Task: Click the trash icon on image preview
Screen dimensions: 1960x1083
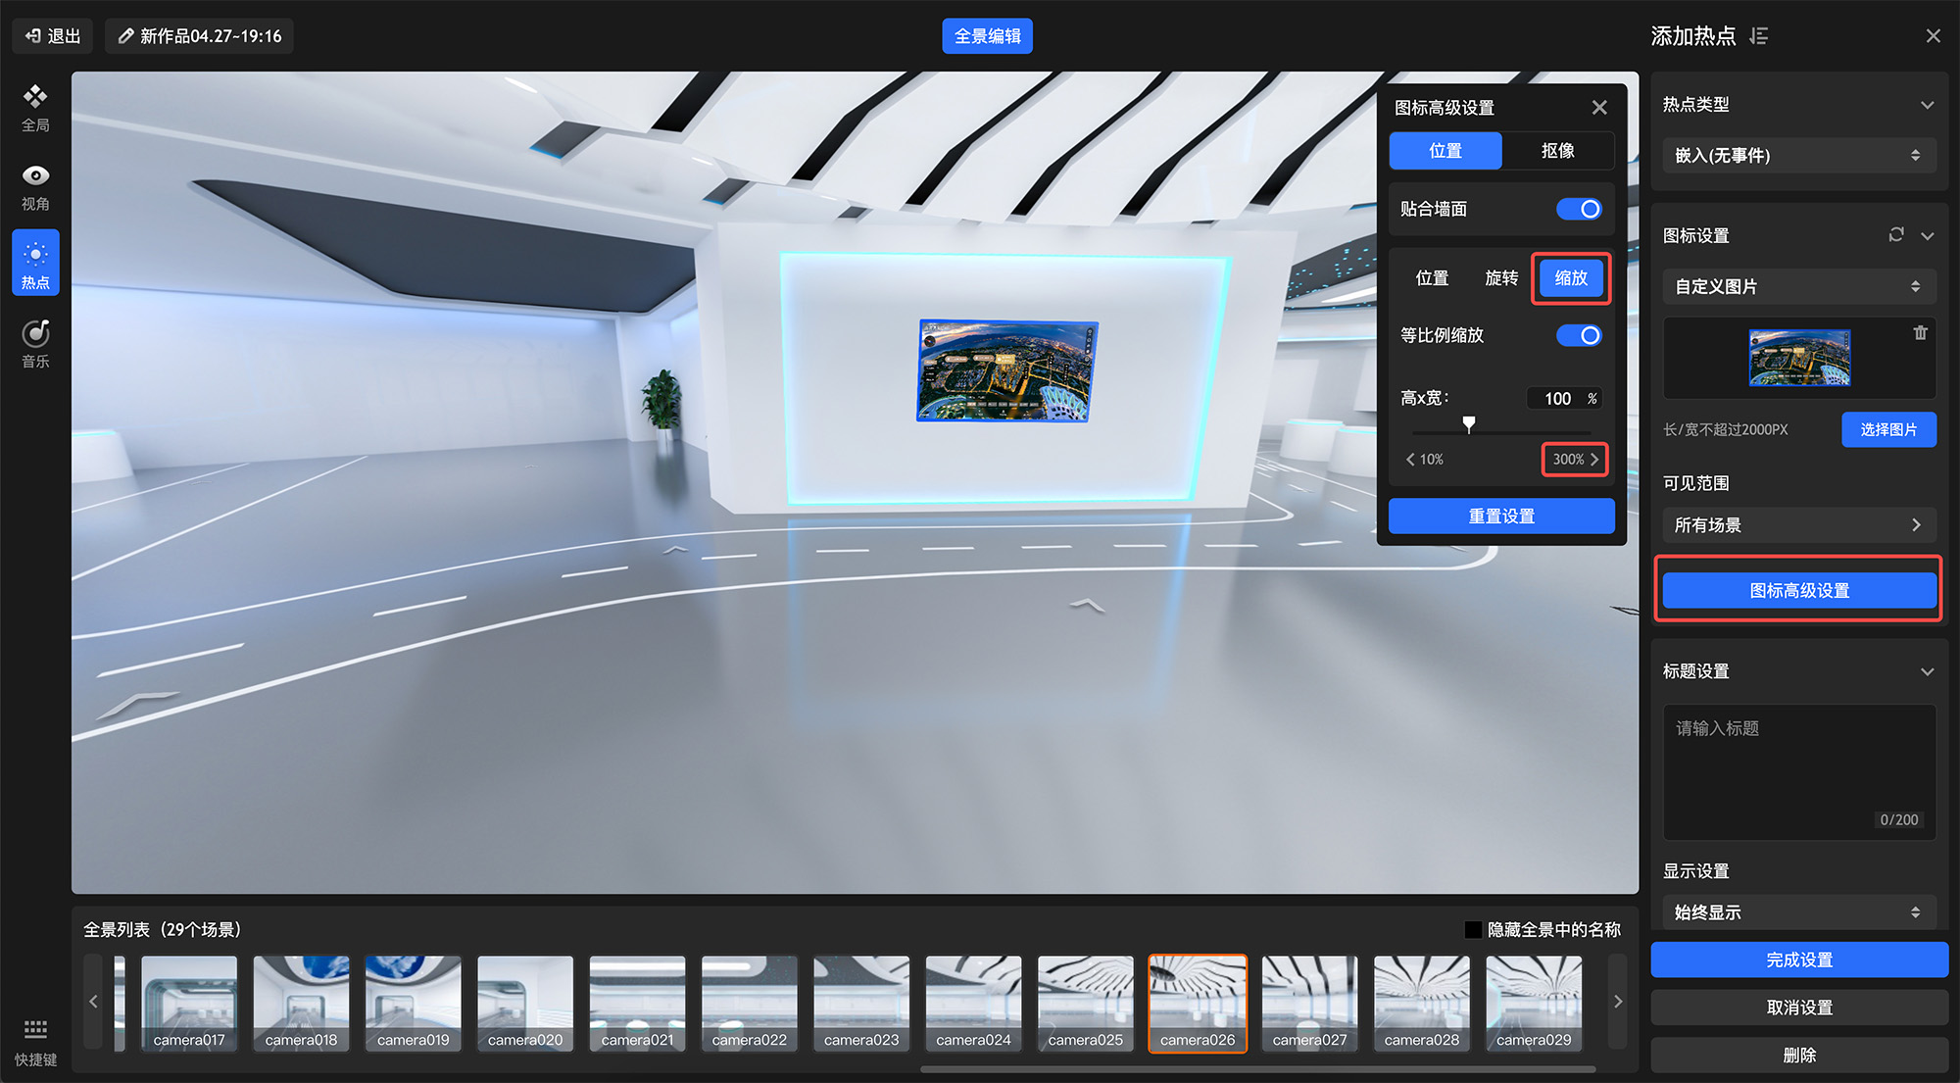Action: (1920, 333)
